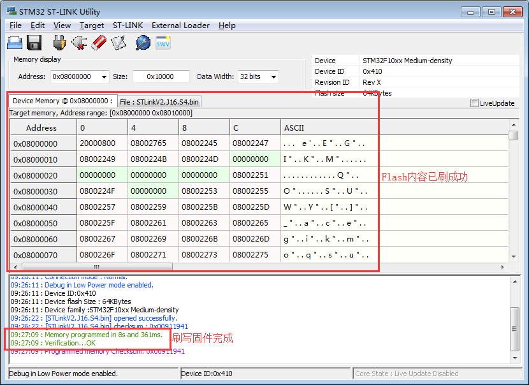The height and width of the screenshot is (385, 529).
Task: Connect to target with plug icon
Action: [x=59, y=43]
